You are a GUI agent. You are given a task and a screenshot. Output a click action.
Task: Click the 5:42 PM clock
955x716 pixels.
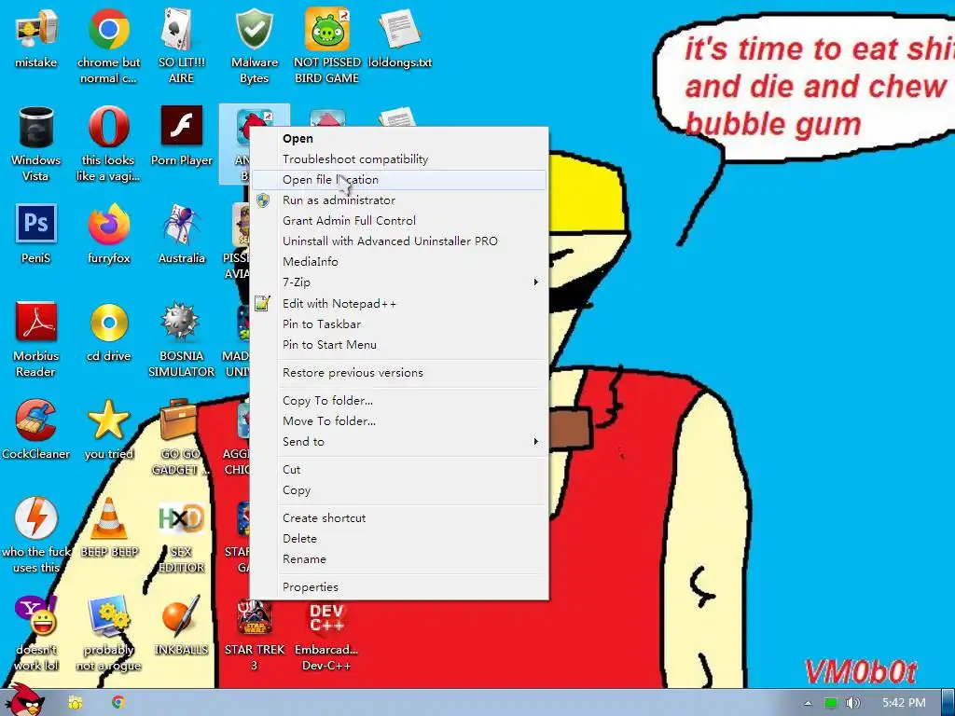[904, 703]
